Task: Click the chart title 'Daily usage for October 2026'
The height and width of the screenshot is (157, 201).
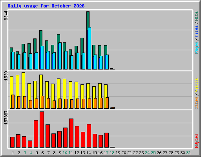Action: pos(46,6)
